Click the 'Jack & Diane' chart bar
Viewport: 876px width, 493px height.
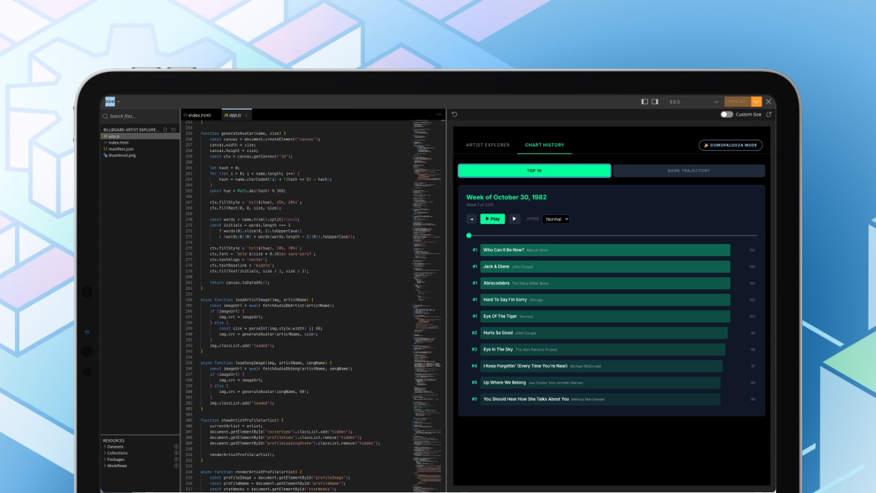(x=605, y=266)
